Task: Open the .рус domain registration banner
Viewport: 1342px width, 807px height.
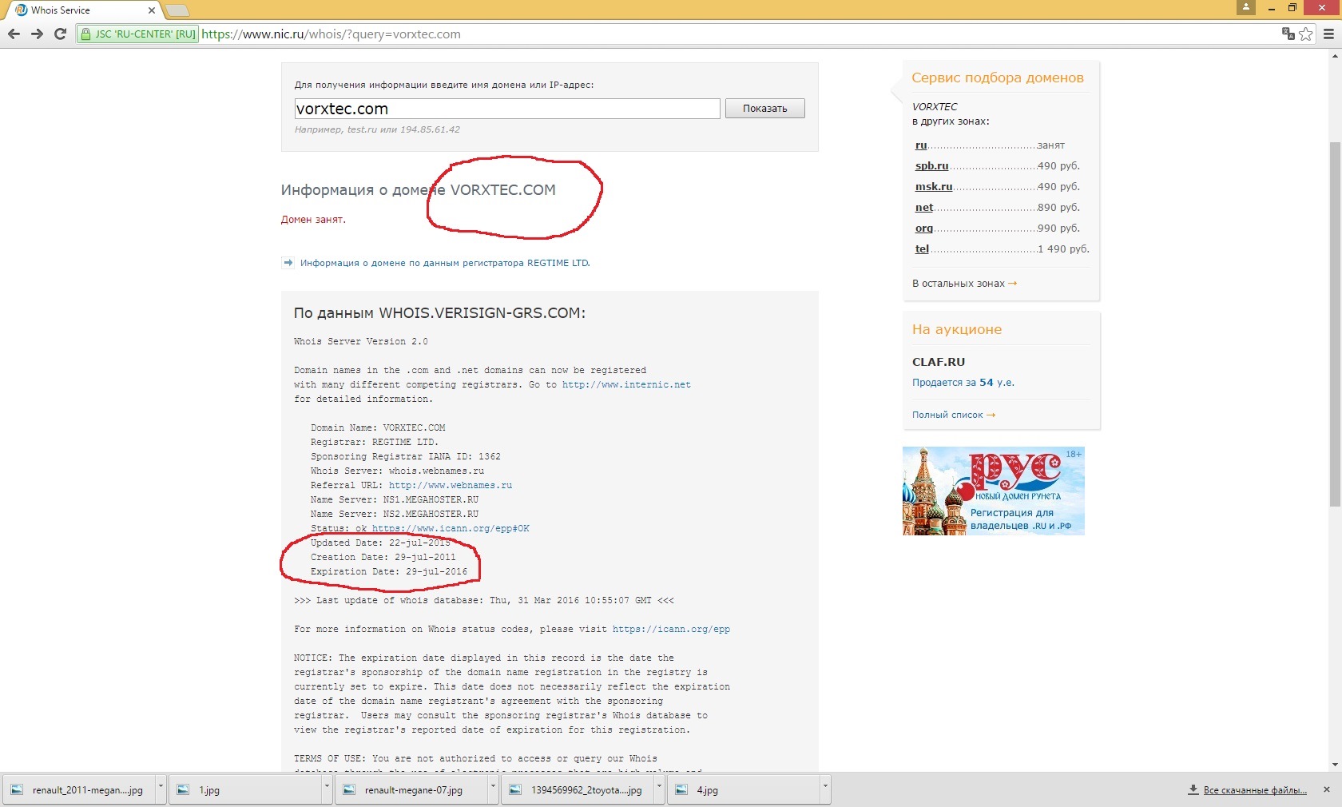Action: [x=994, y=491]
